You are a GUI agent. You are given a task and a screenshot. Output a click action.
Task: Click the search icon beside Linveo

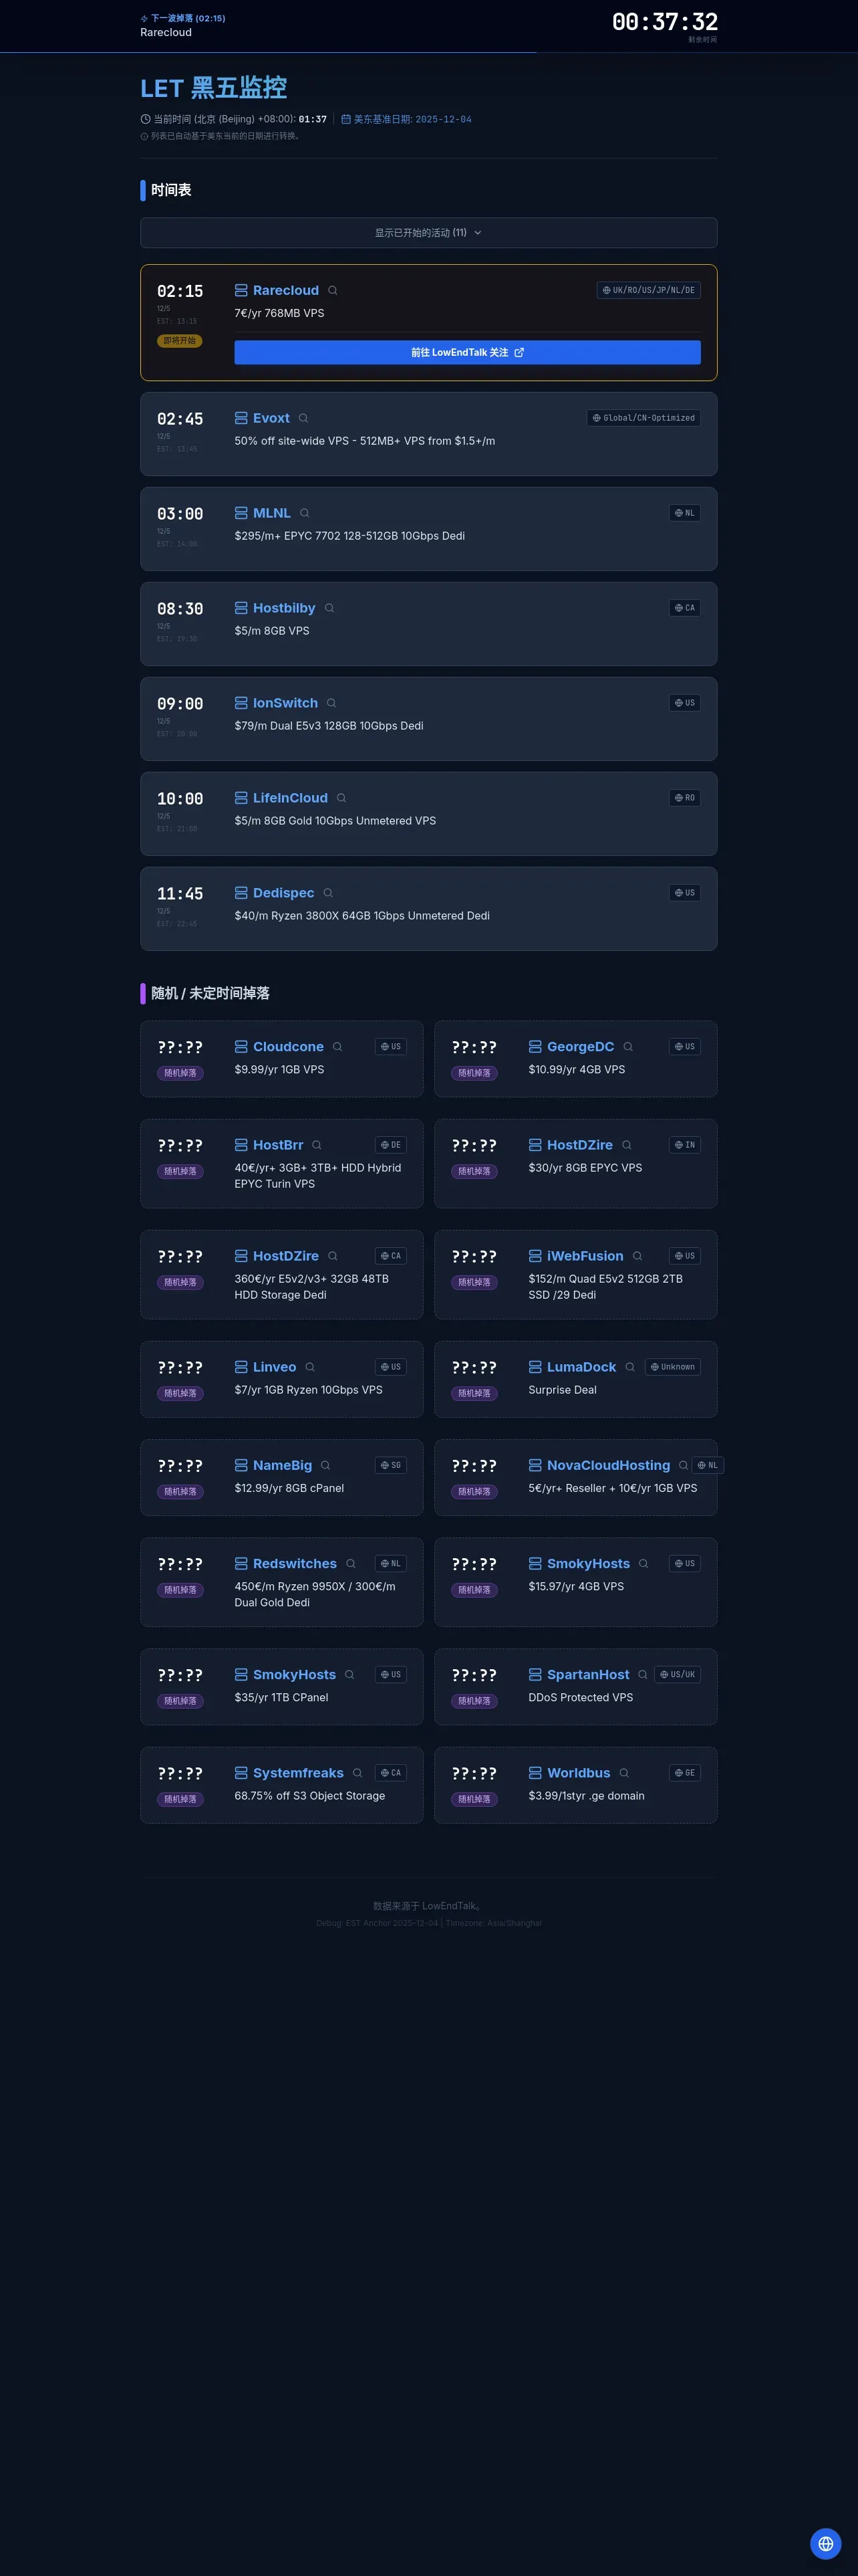click(x=309, y=1367)
